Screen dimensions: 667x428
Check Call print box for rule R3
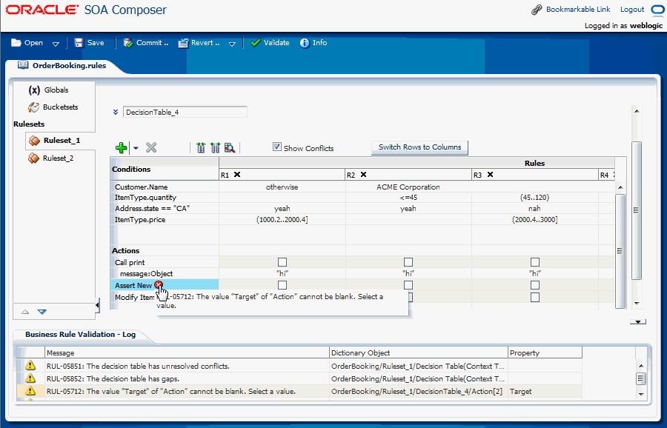pyautogui.click(x=534, y=262)
